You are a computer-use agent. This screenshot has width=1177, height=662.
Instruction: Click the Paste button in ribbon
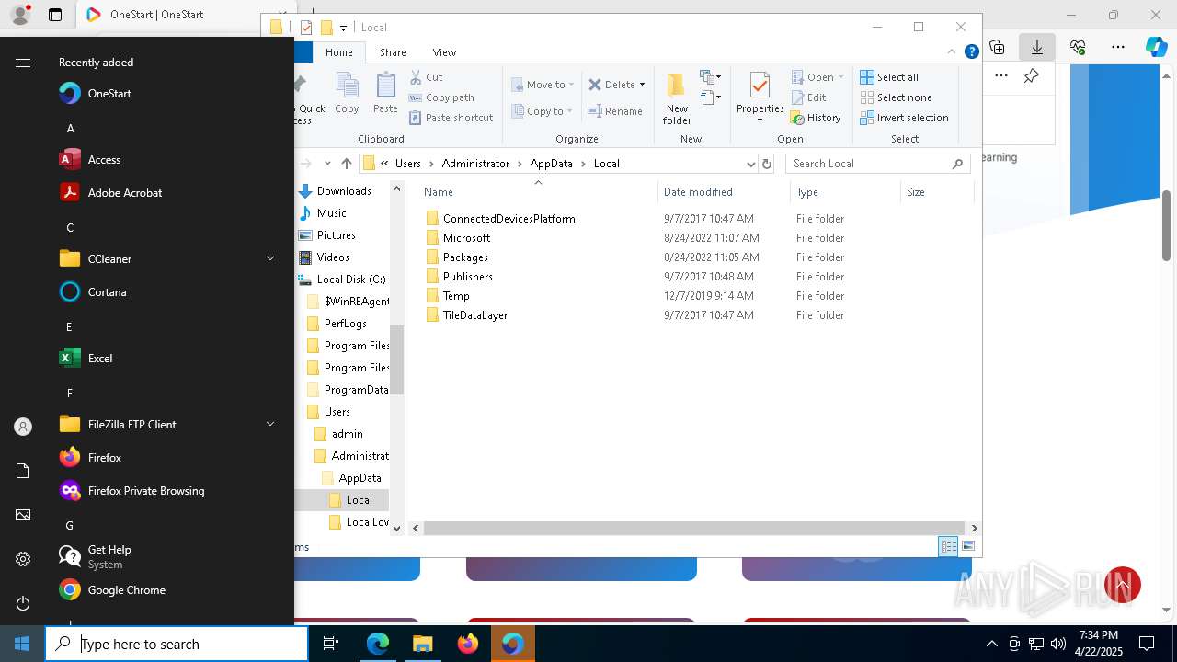tap(385, 94)
